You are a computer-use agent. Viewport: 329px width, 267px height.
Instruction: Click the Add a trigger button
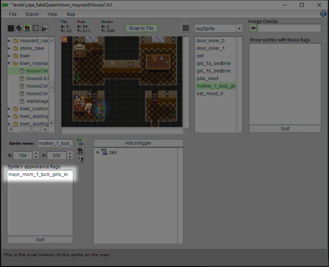click(138, 143)
